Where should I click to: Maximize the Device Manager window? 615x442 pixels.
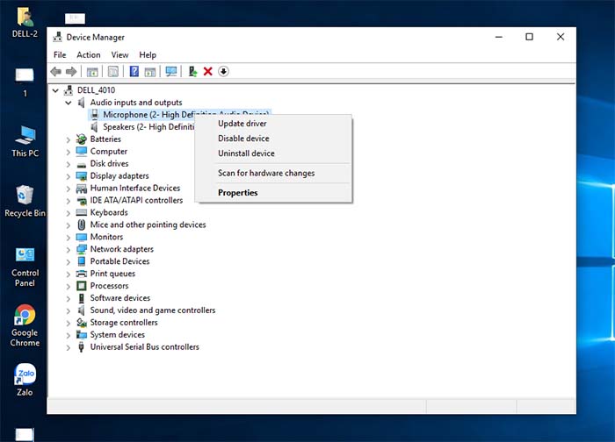530,37
